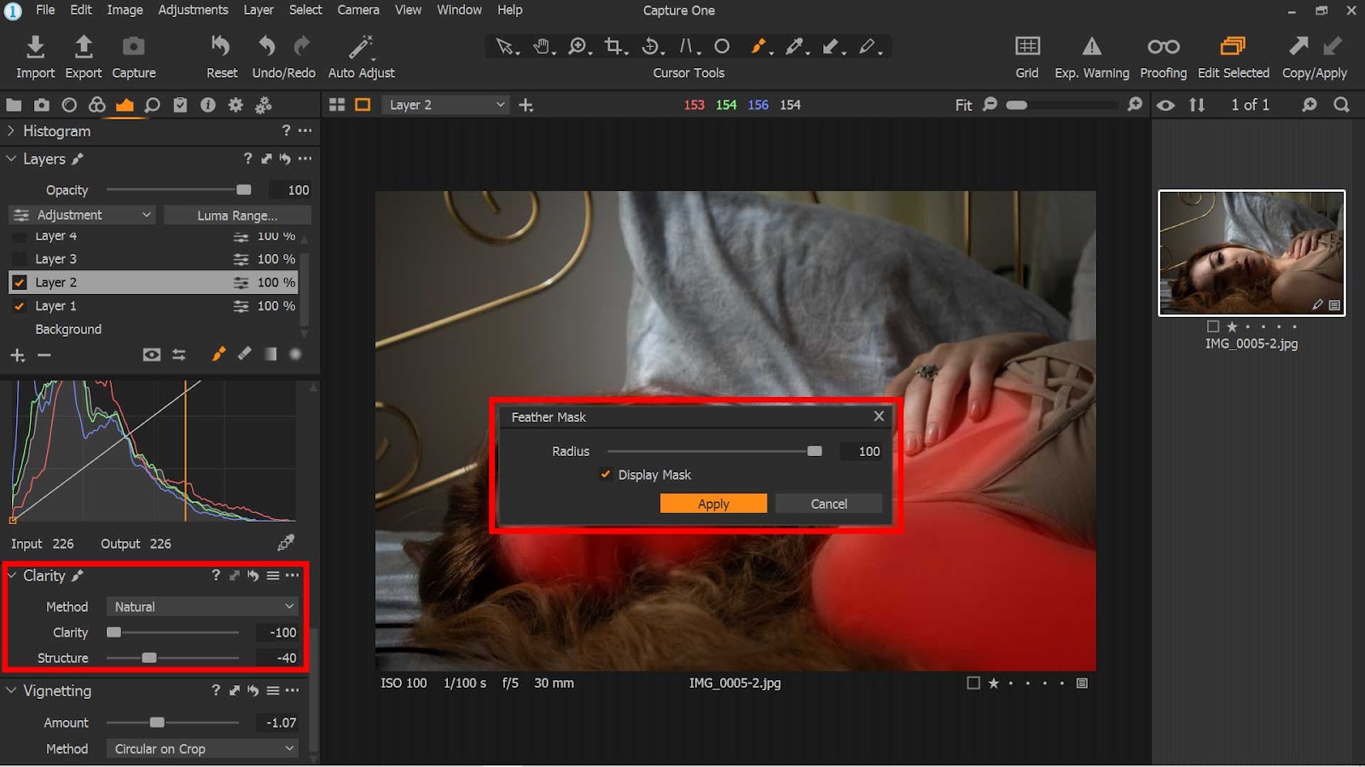This screenshot has width=1365, height=767.
Task: Open the Adjustments menu
Action: tap(193, 10)
